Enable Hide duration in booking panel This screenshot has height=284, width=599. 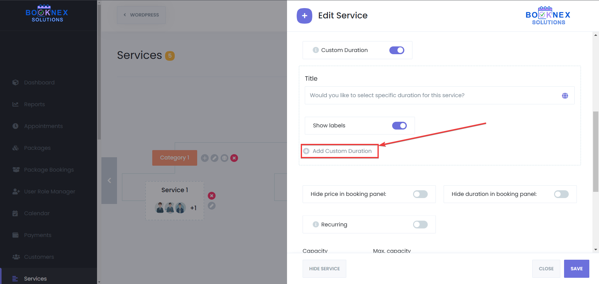(561, 194)
